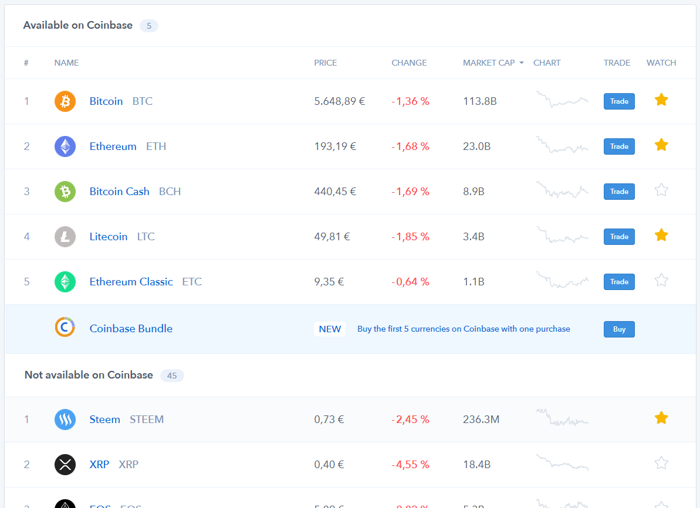View Bitcoin's mini price chart
The width and height of the screenshot is (700, 508).
562,100
